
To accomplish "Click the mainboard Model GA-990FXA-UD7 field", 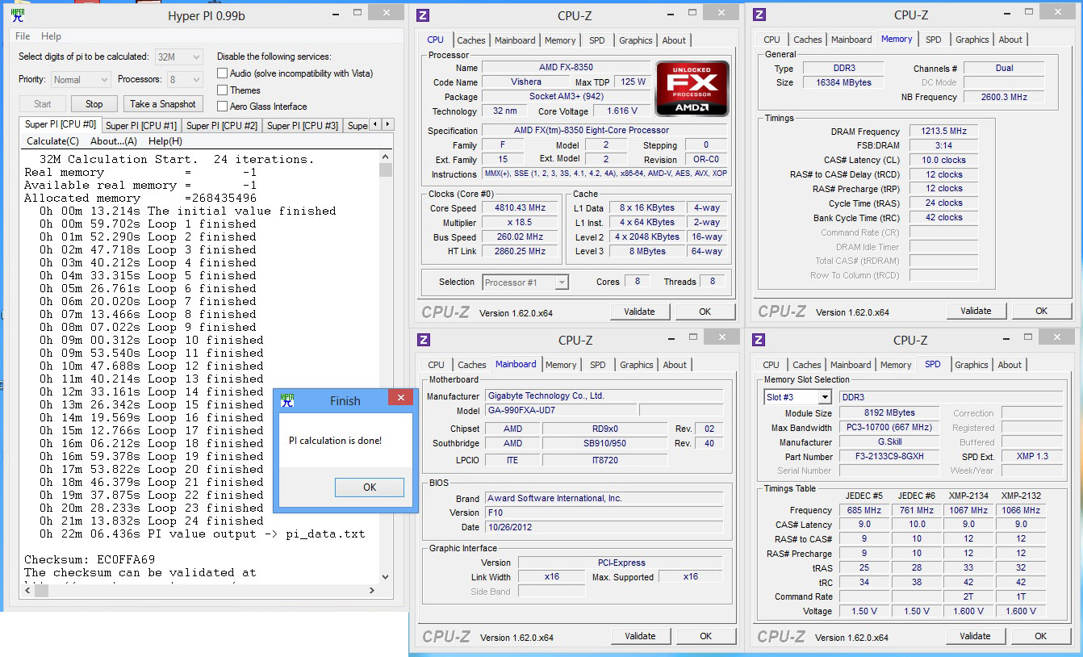I will (561, 410).
